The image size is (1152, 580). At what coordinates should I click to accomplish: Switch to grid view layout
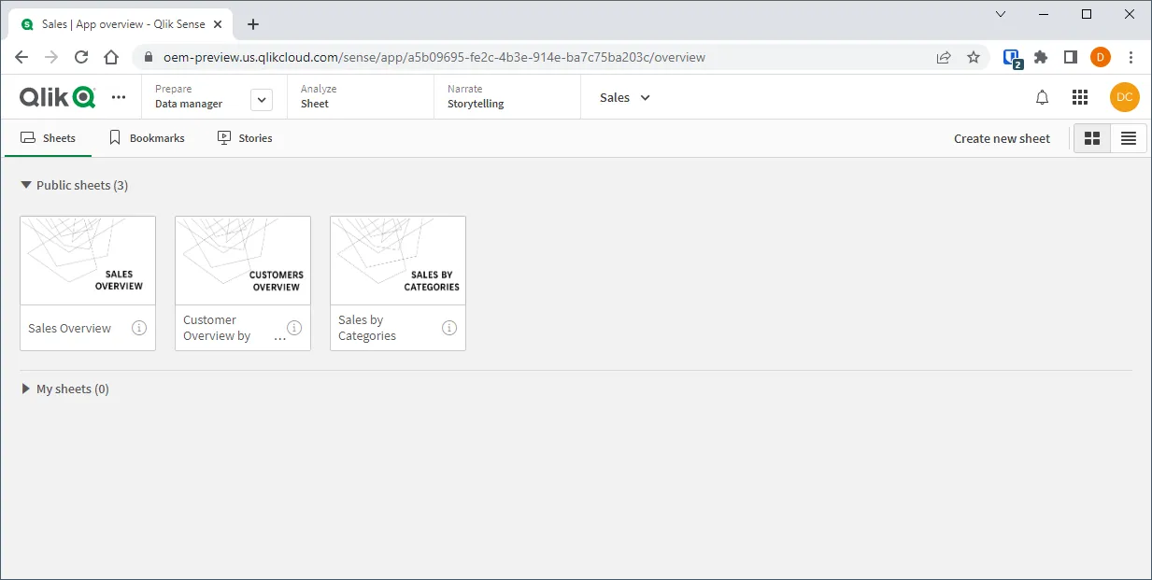pyautogui.click(x=1092, y=137)
